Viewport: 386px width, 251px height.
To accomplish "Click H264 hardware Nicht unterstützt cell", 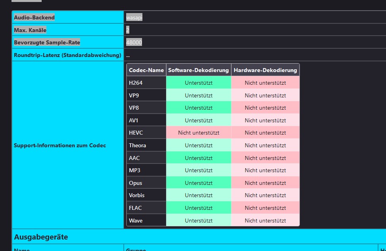I will (265, 83).
